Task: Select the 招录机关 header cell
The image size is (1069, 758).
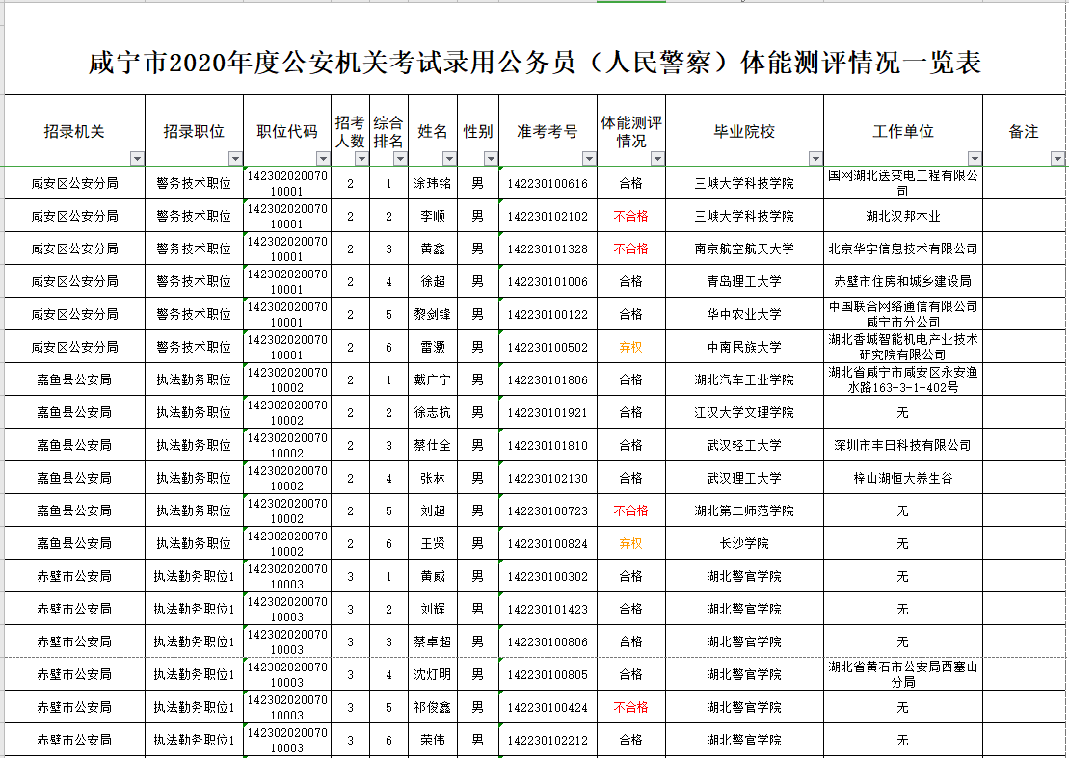Action: click(74, 131)
